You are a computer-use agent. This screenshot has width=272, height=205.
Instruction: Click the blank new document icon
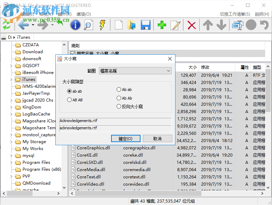click(x=119, y=25)
